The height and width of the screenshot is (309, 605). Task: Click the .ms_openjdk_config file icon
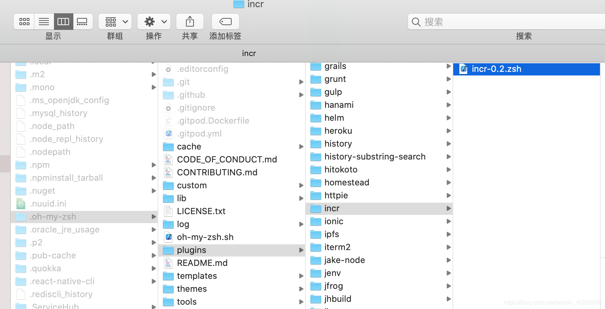pos(21,100)
